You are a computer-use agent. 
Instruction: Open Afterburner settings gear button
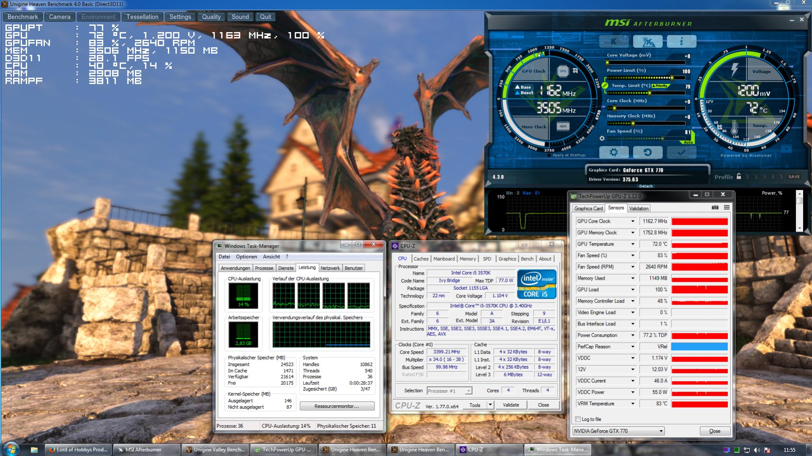[614, 152]
